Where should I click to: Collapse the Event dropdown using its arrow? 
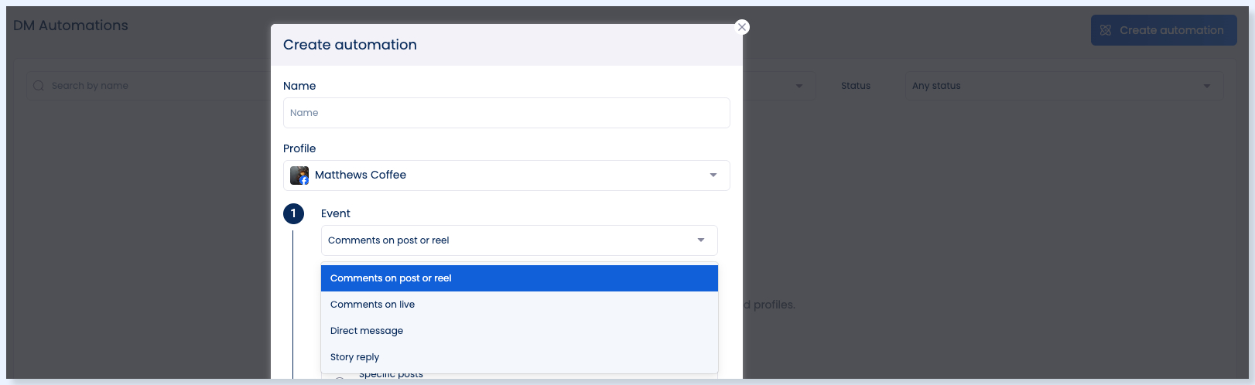click(x=701, y=240)
